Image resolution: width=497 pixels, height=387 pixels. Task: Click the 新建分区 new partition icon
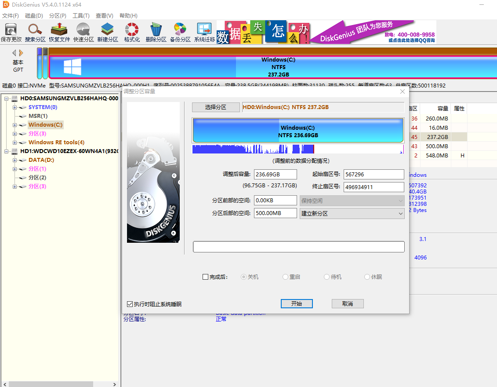(108, 33)
